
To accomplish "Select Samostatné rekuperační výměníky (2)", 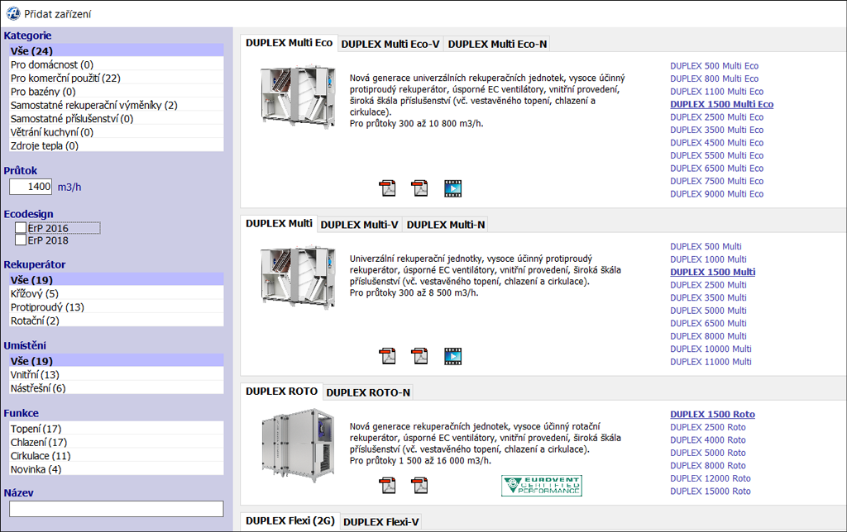I will [116, 105].
